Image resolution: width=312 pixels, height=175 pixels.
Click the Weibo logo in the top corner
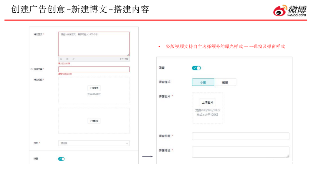289,11
